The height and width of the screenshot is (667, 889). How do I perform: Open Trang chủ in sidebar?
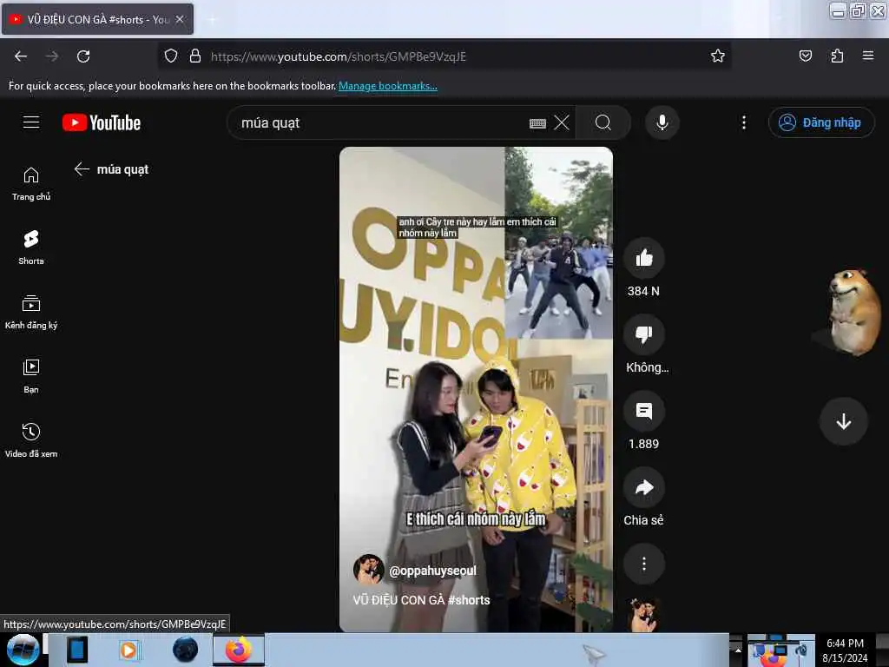click(31, 184)
